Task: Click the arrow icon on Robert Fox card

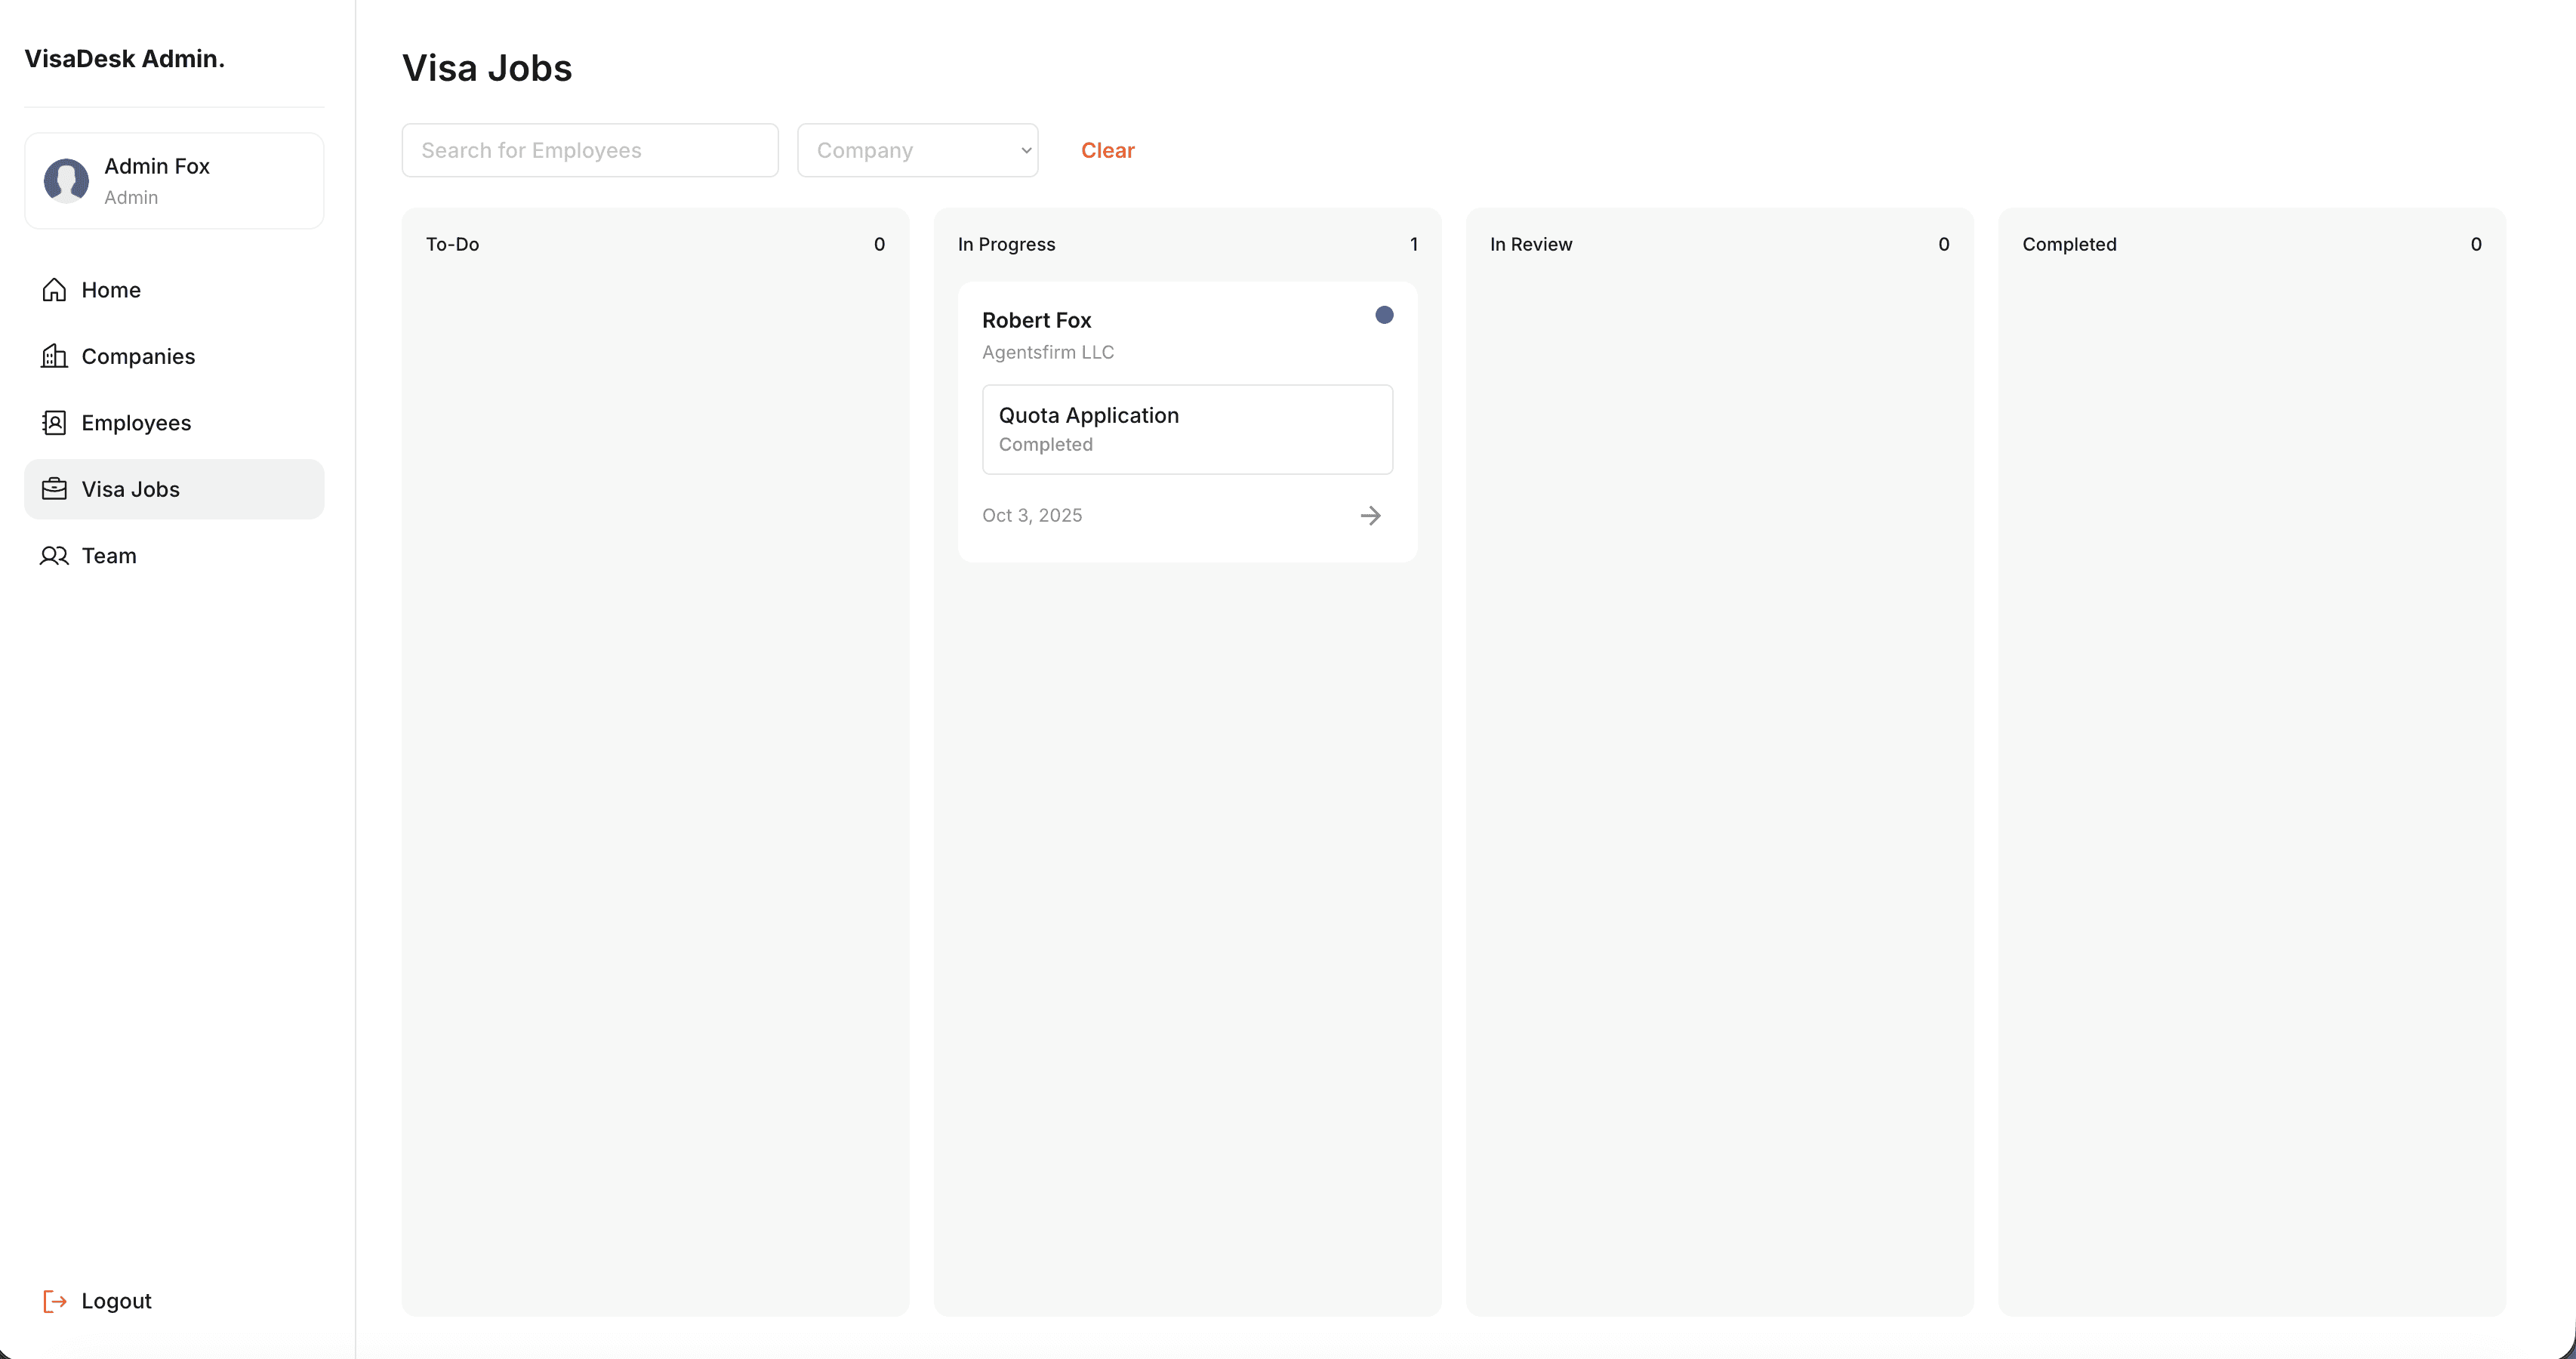Action: [1370, 516]
